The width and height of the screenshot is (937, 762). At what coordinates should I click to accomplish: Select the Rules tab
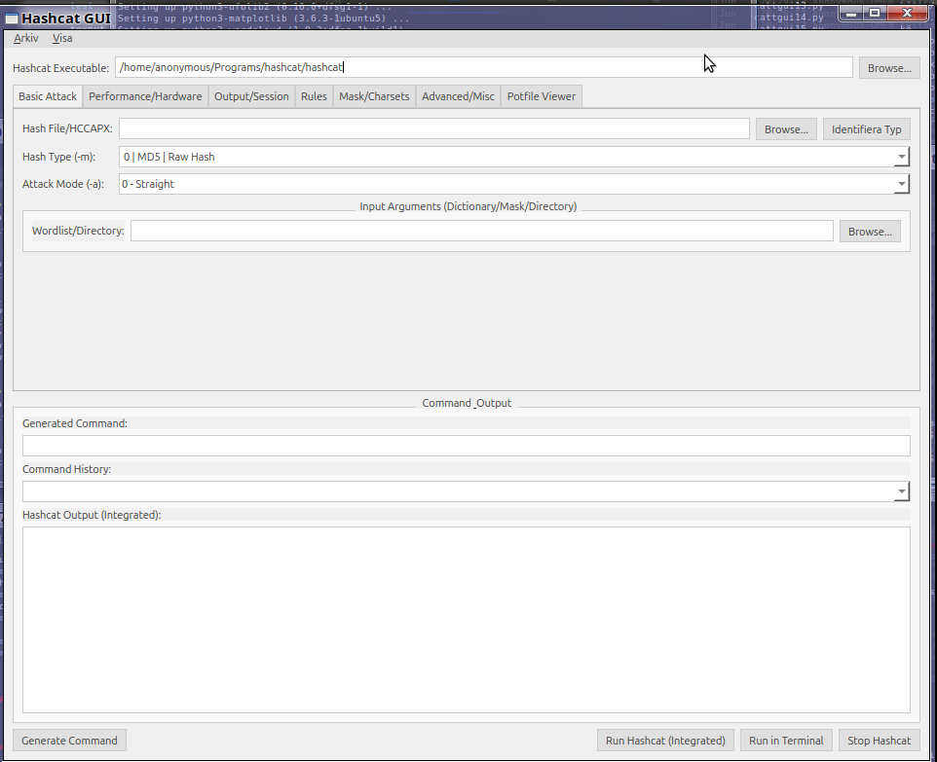pos(314,96)
